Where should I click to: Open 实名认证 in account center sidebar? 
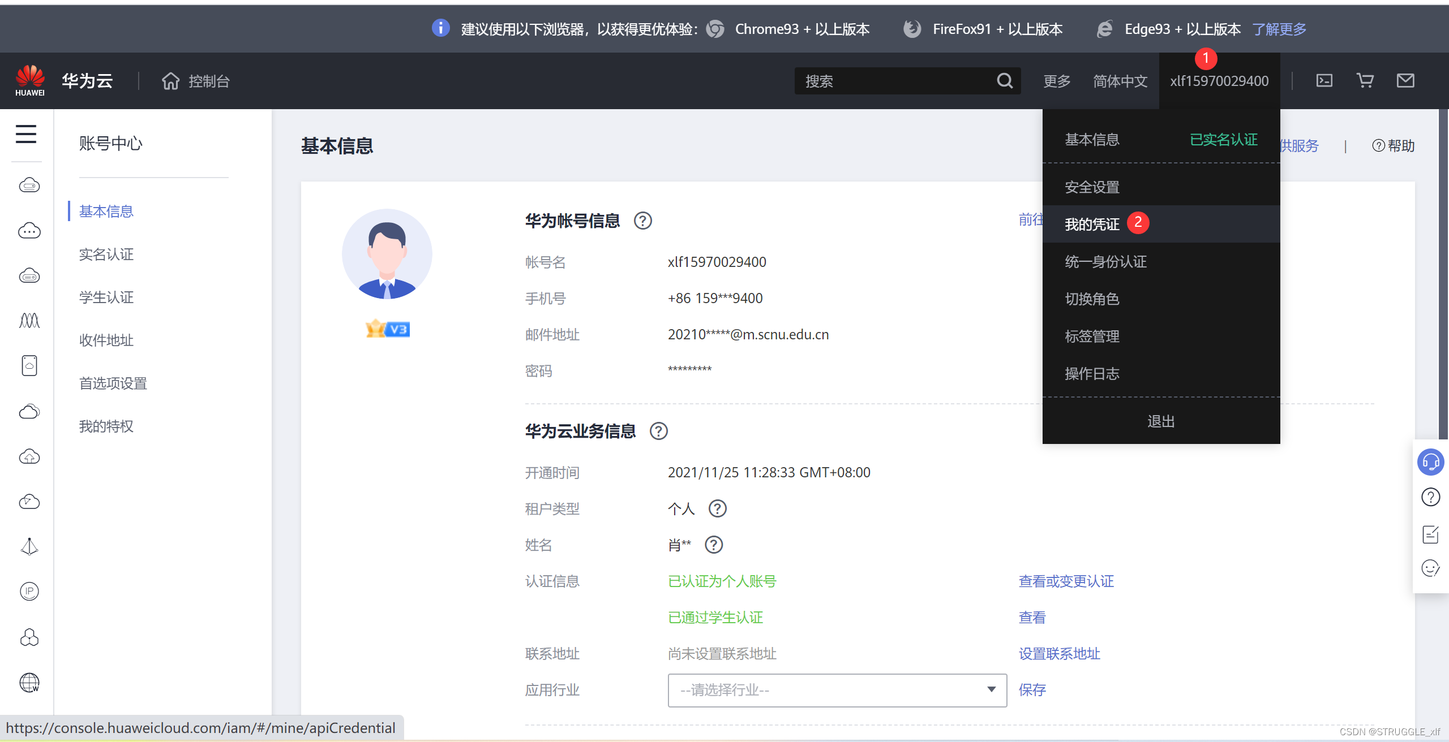pyautogui.click(x=106, y=254)
